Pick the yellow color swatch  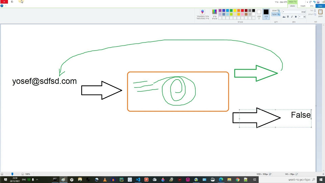(x=235, y=10)
